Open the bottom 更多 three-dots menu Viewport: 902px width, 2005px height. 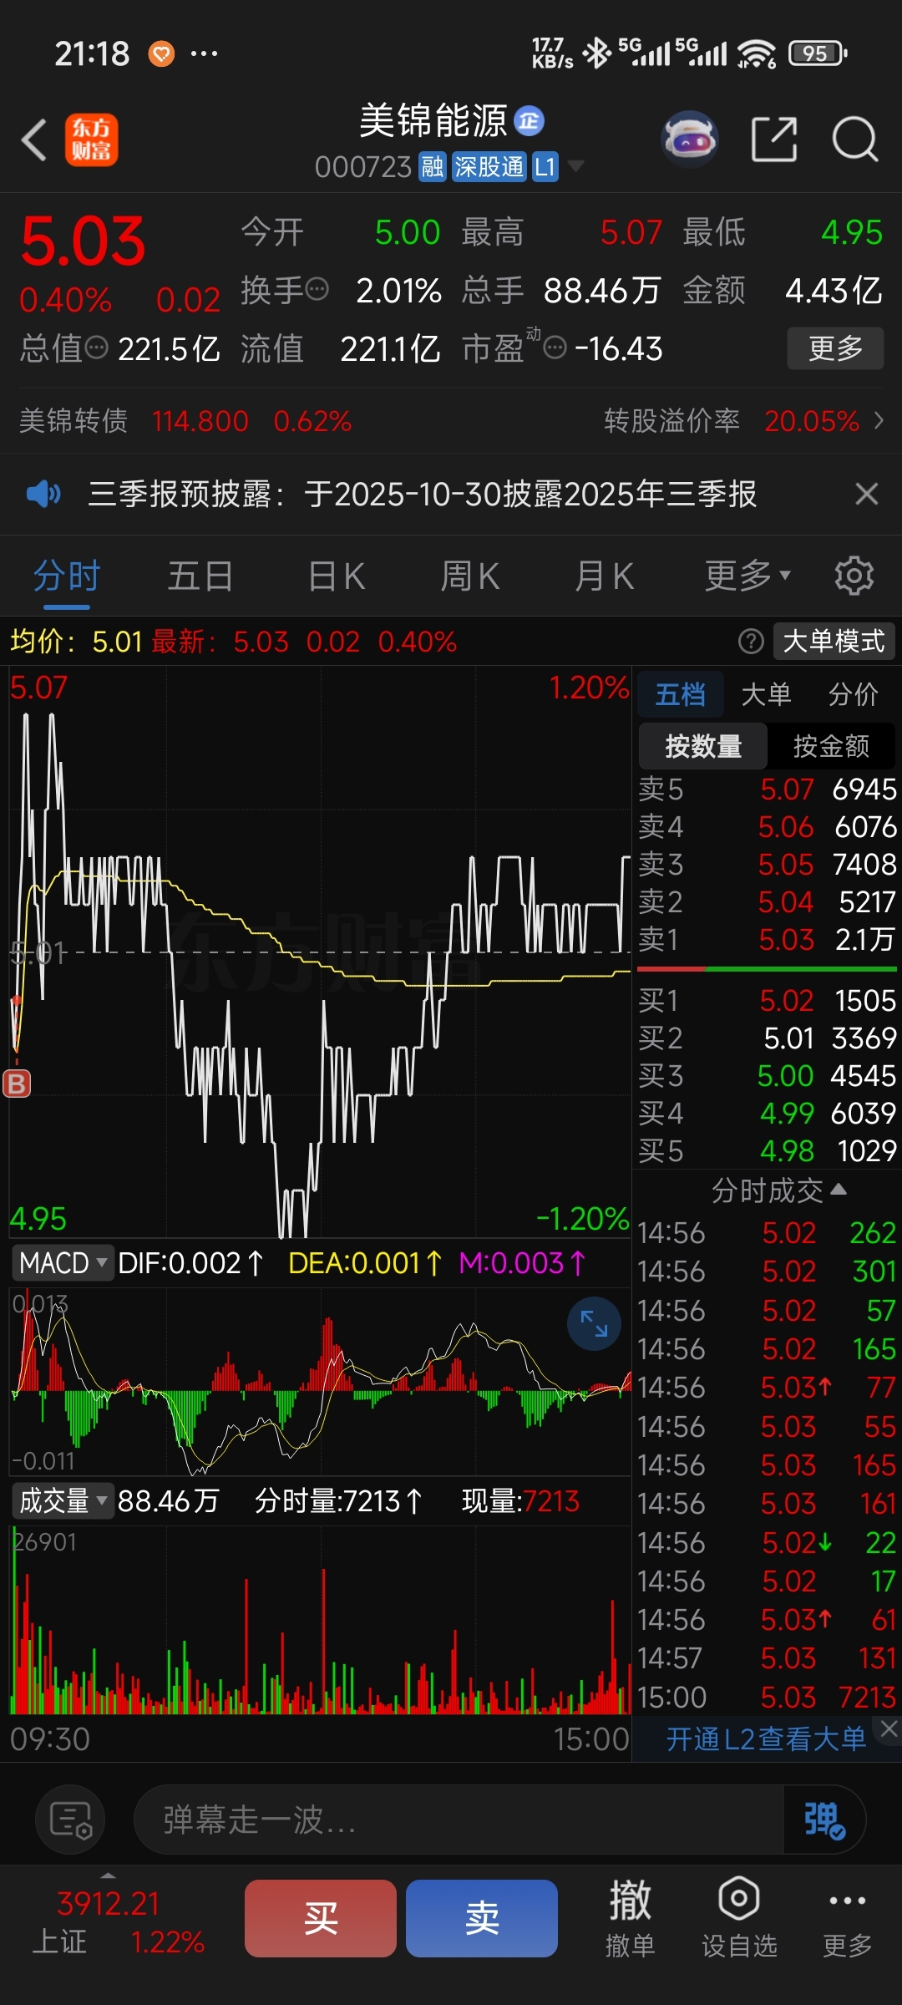pyautogui.click(x=848, y=1919)
